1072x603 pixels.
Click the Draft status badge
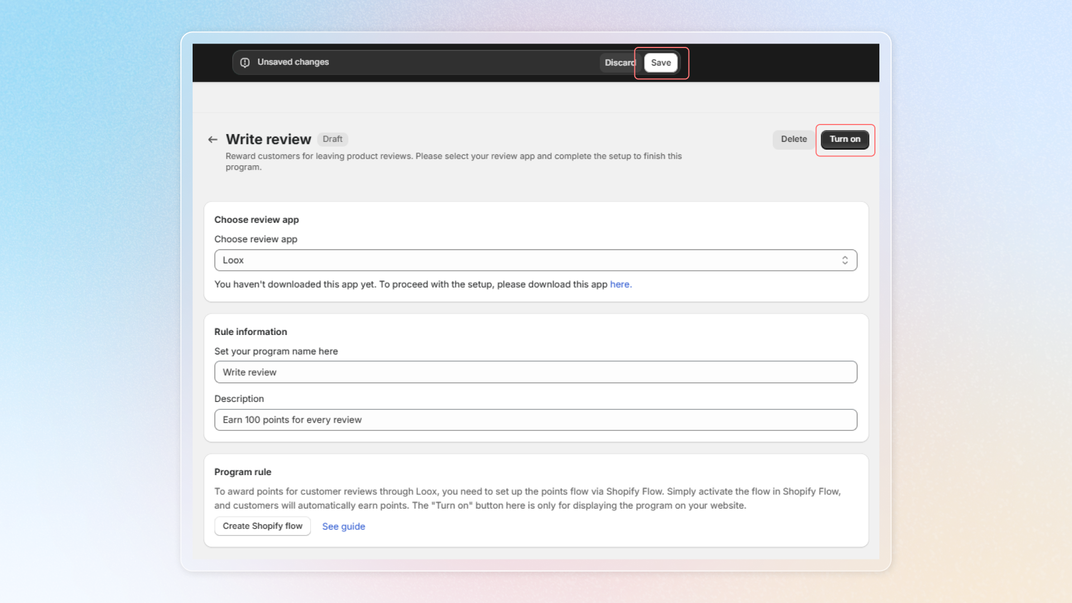(x=332, y=139)
